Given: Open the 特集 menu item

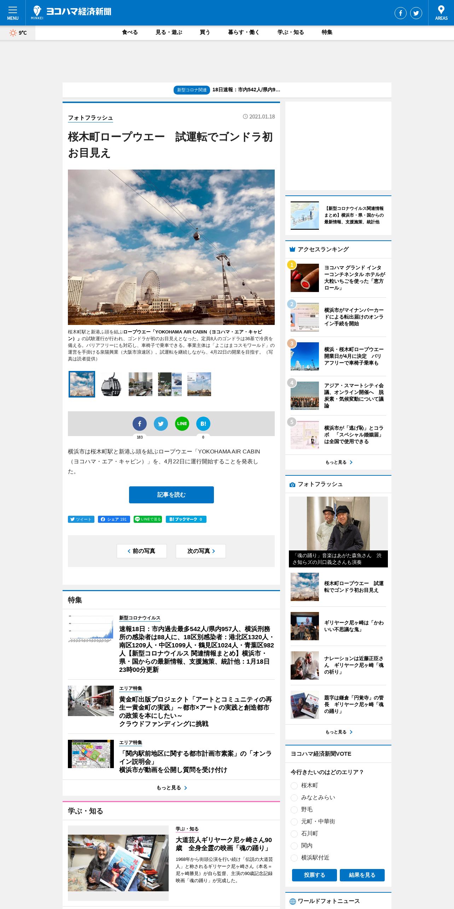Looking at the screenshot, I should 327,32.
